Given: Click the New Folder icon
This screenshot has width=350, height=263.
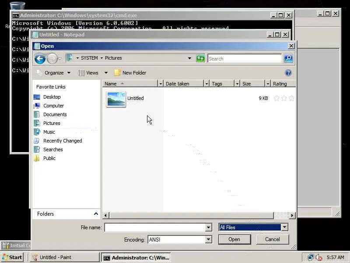Looking at the screenshot, I should click(x=117, y=73).
